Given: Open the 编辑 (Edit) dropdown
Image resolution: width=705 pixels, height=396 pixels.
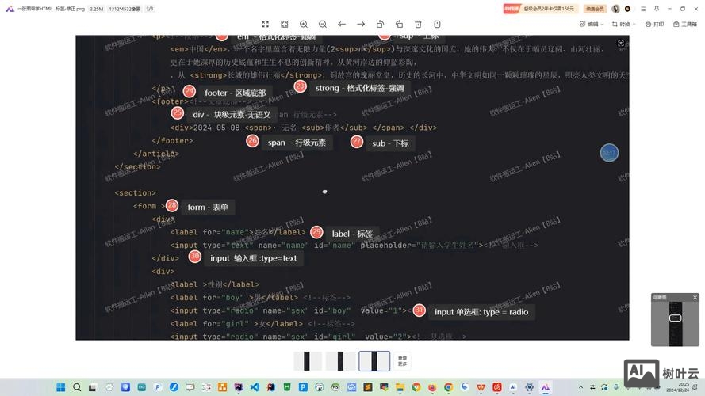Looking at the screenshot, I should point(588,25).
